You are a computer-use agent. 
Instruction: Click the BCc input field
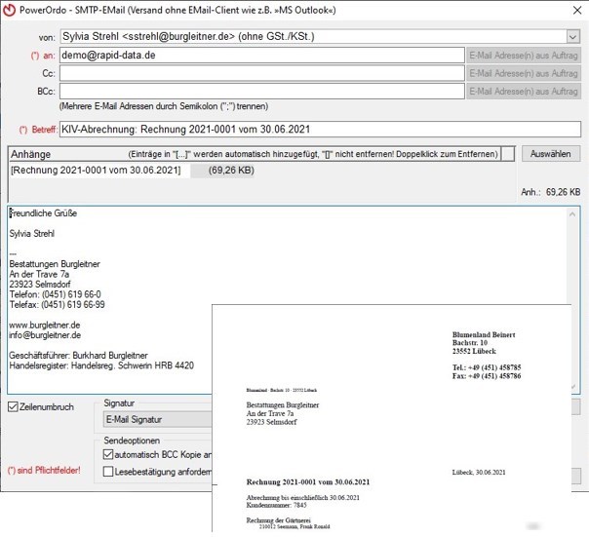click(x=261, y=92)
